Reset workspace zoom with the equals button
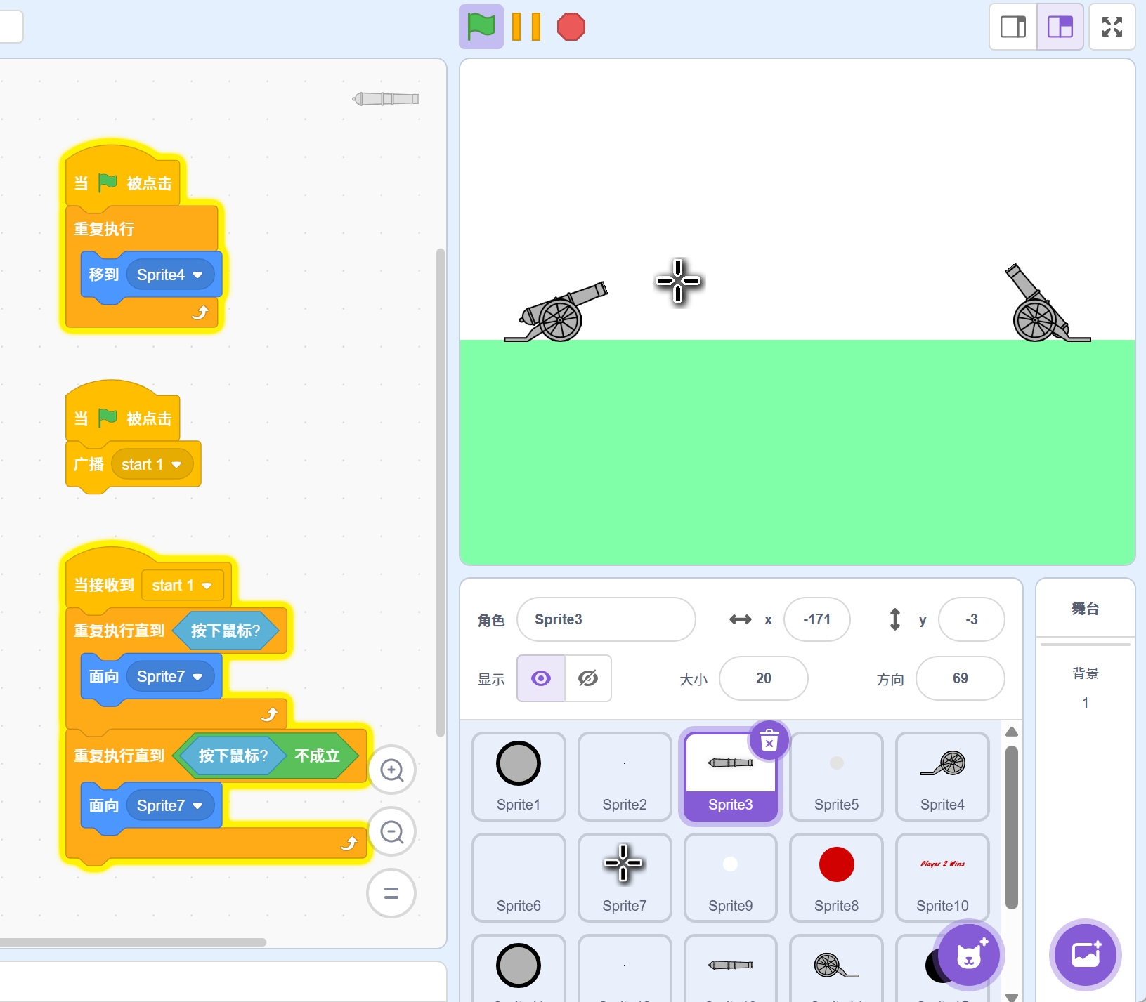The width and height of the screenshot is (1146, 1002). (x=391, y=893)
